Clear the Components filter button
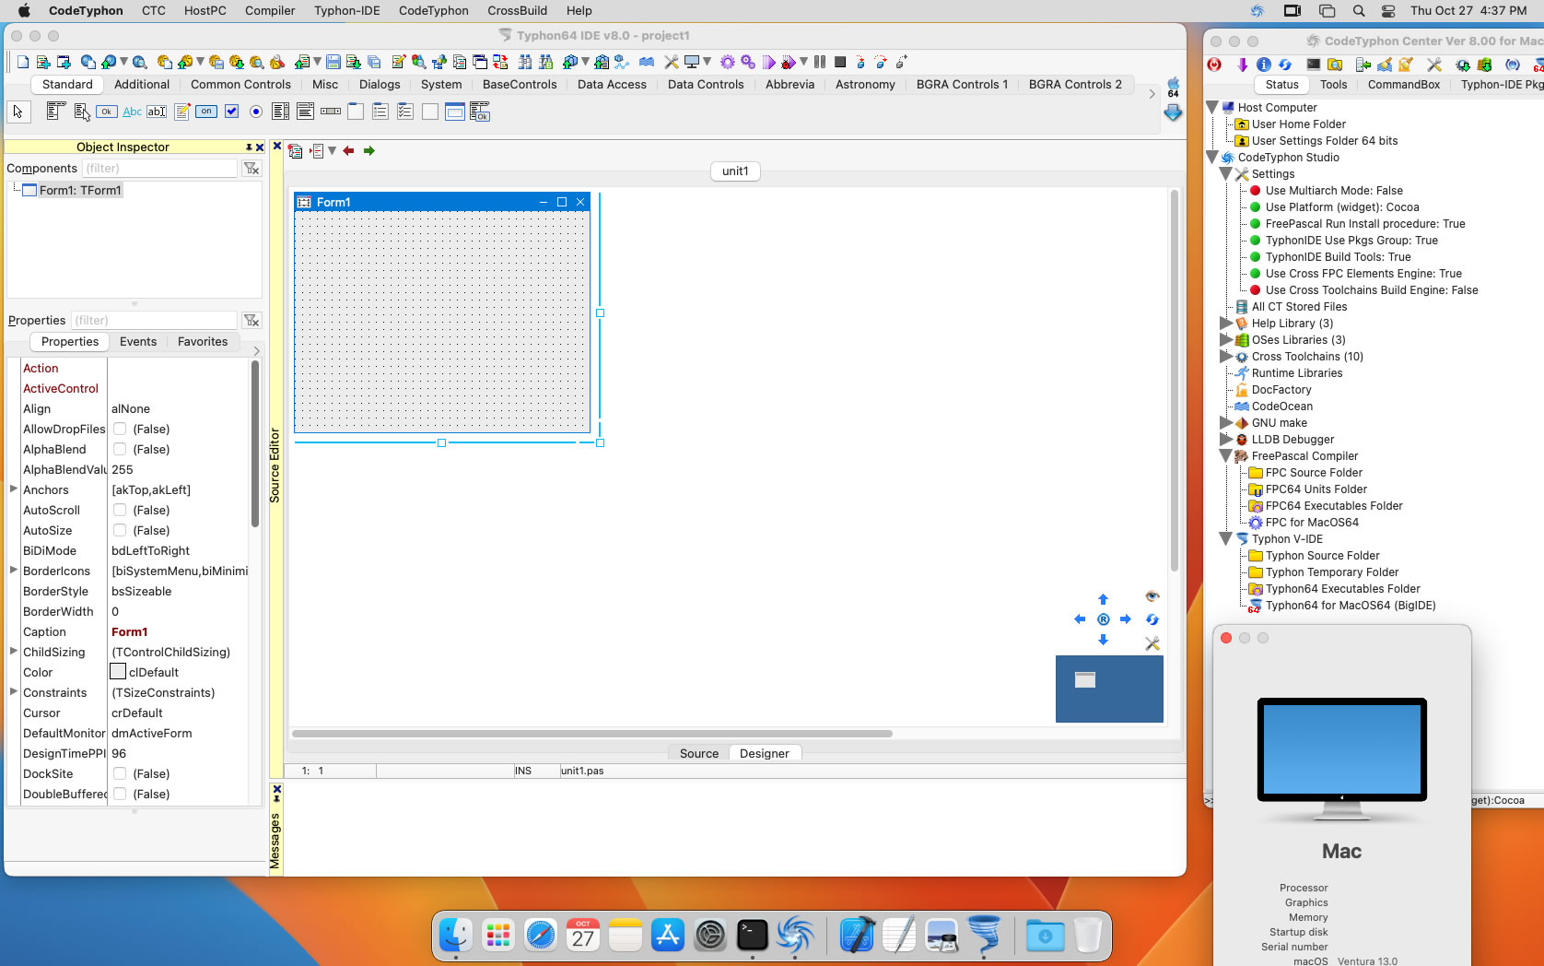 tap(251, 168)
